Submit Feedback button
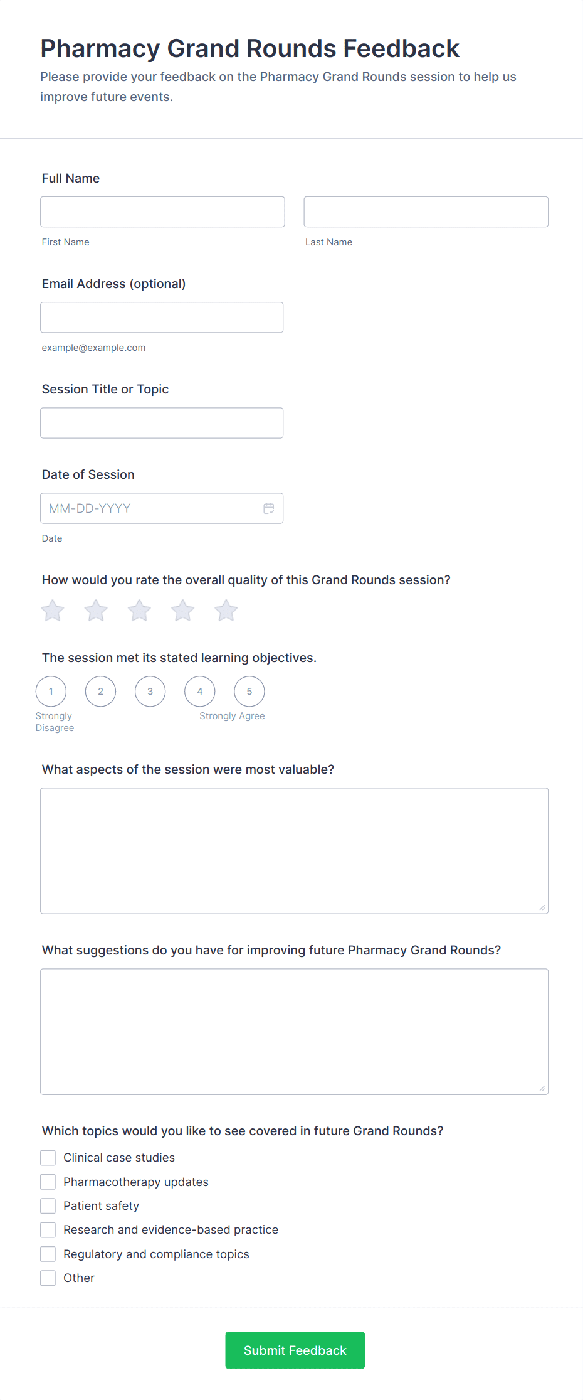 tap(295, 1350)
